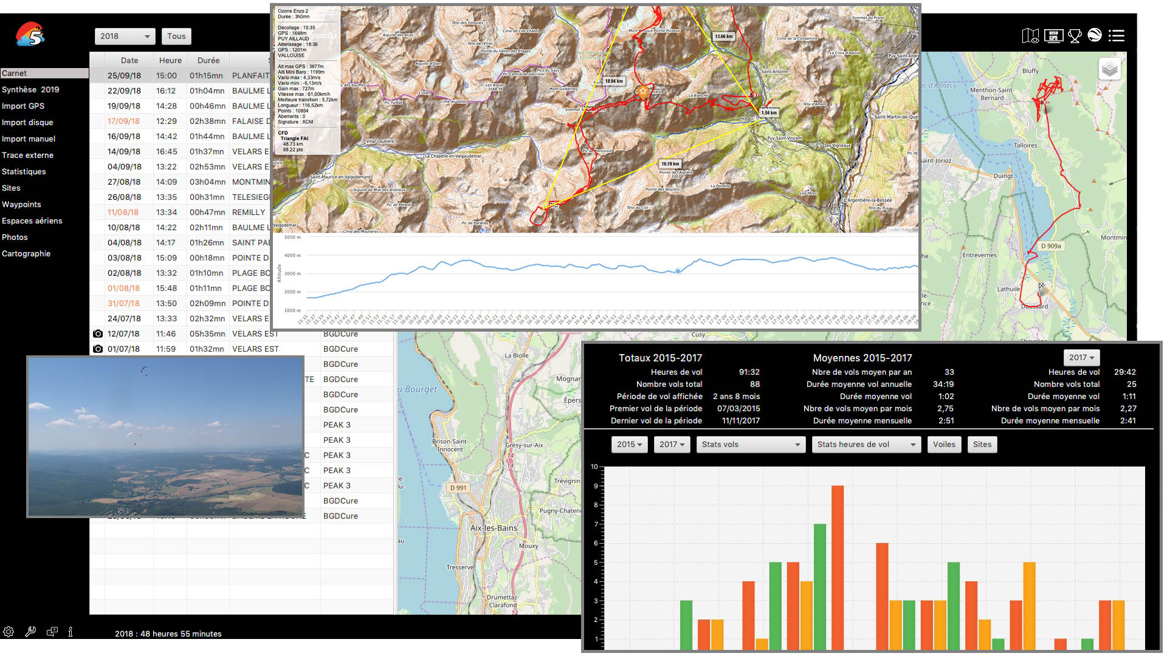Select flight row dated 24/07/18
The height and width of the screenshot is (656, 1167).
pyautogui.click(x=181, y=318)
